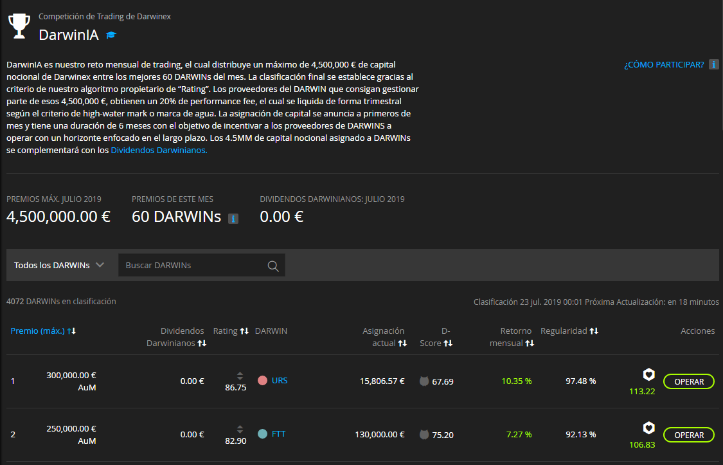Click the 4072 DARWINs en clasificación text
Viewport: 723px width, 465px height.
click(x=61, y=301)
